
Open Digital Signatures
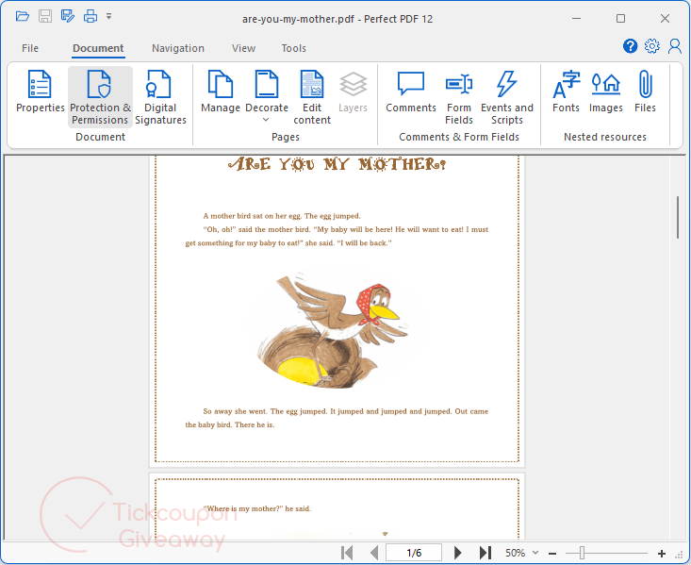160,97
